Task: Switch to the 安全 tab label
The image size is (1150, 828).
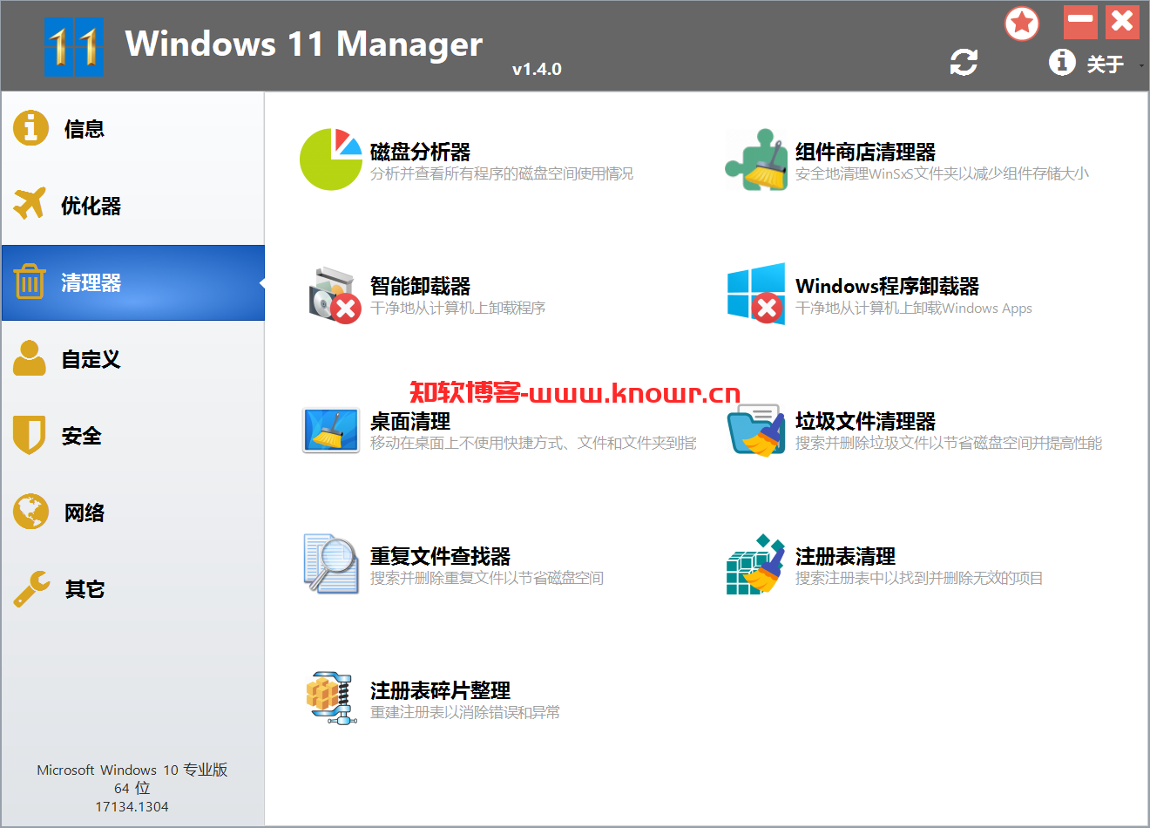Action: click(82, 436)
